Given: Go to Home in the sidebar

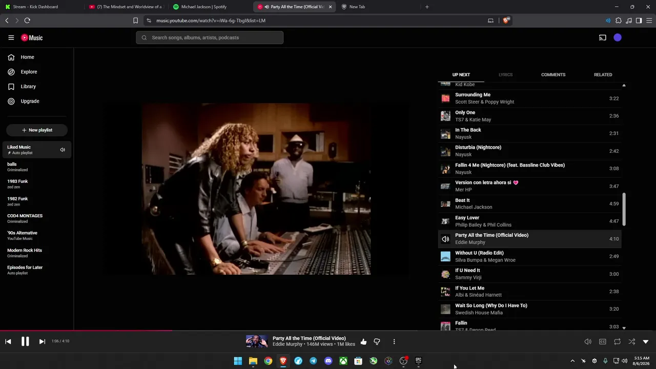Looking at the screenshot, I should (x=21, y=57).
